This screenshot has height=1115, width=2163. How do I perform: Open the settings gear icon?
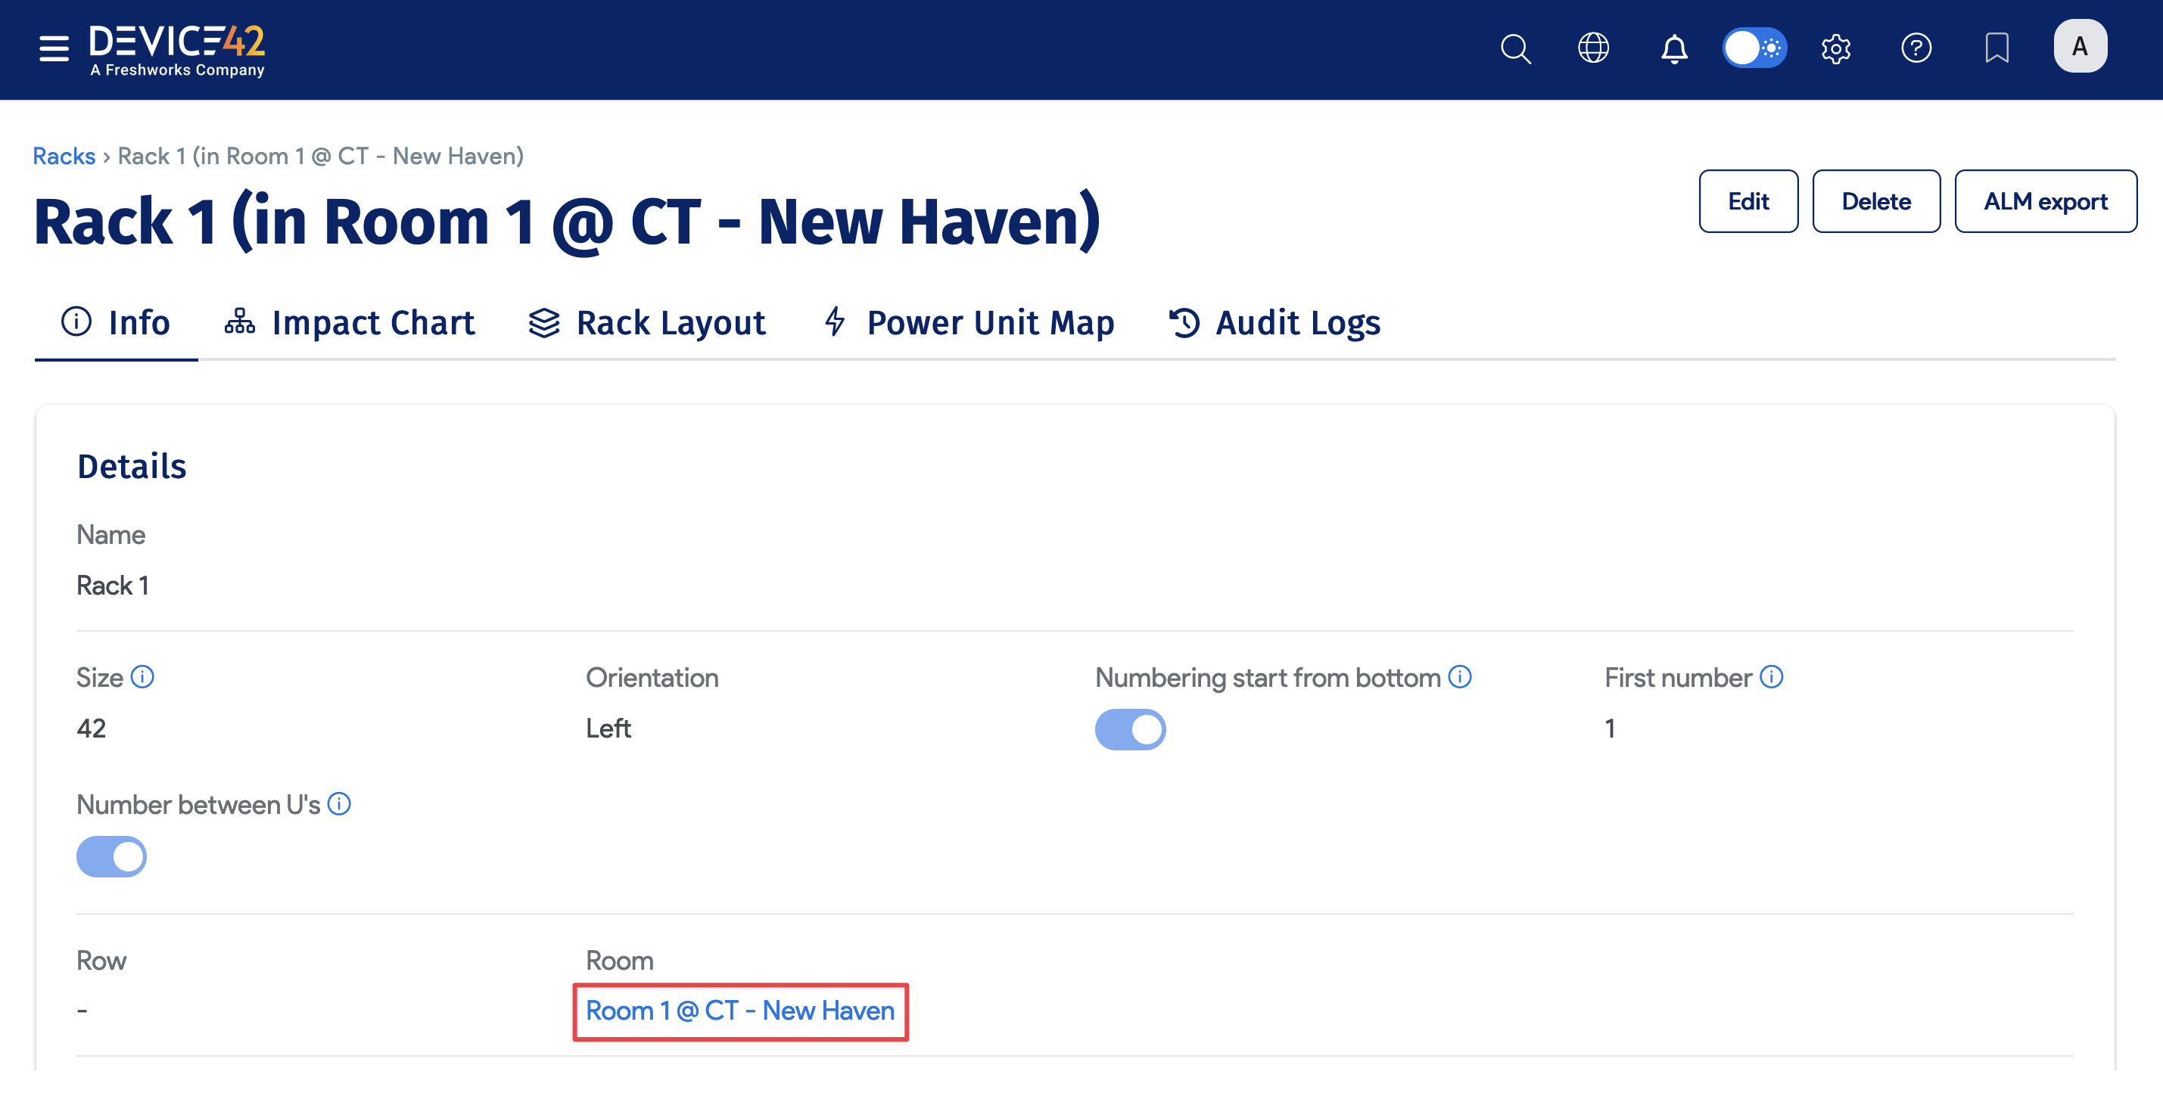(1835, 48)
